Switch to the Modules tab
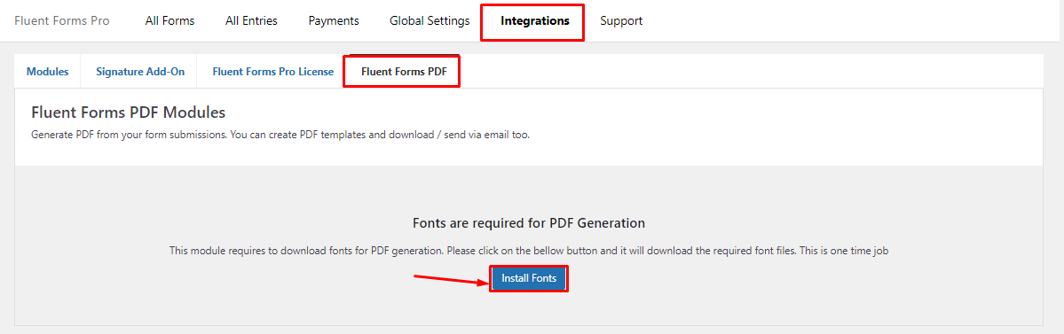 pyautogui.click(x=48, y=71)
